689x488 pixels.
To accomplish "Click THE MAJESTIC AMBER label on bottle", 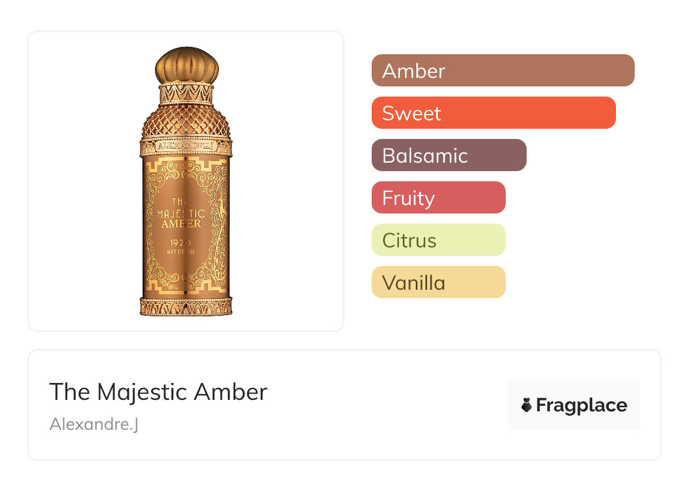I will 181,213.
